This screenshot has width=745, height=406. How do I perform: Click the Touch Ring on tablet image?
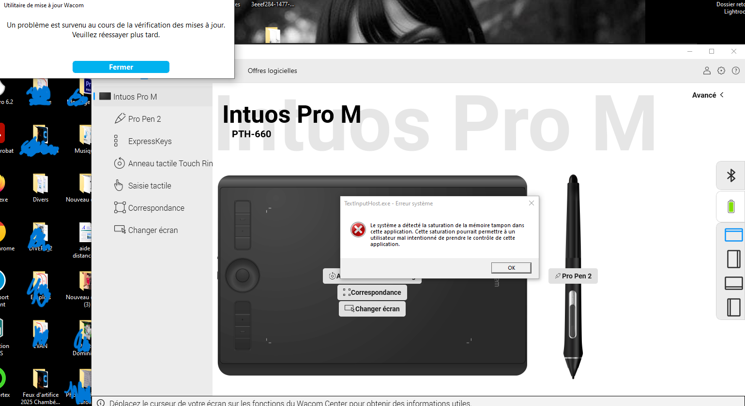[242, 275]
